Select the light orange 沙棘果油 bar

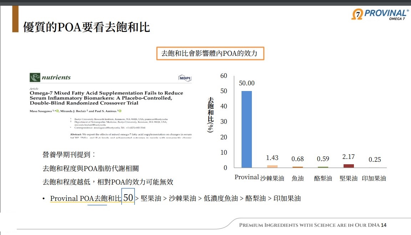272,166
